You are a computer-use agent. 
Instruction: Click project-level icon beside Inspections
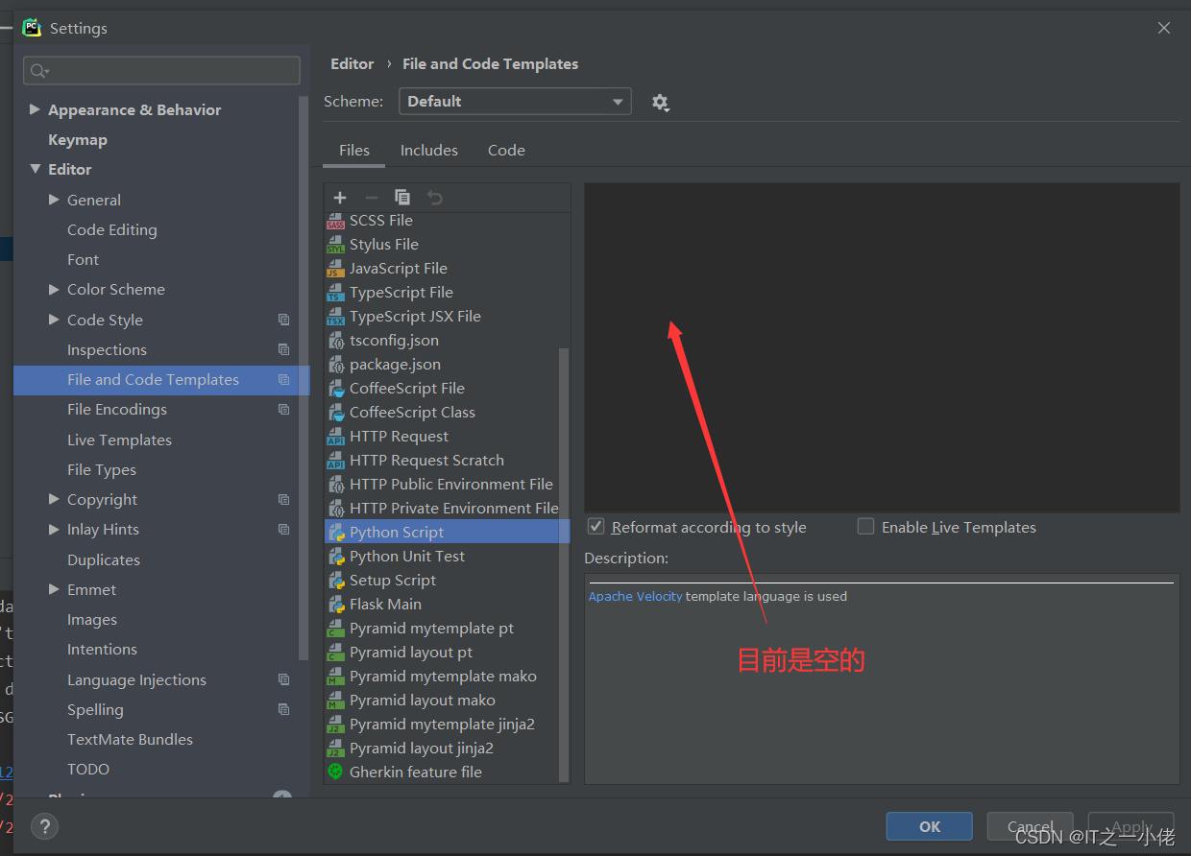point(283,349)
